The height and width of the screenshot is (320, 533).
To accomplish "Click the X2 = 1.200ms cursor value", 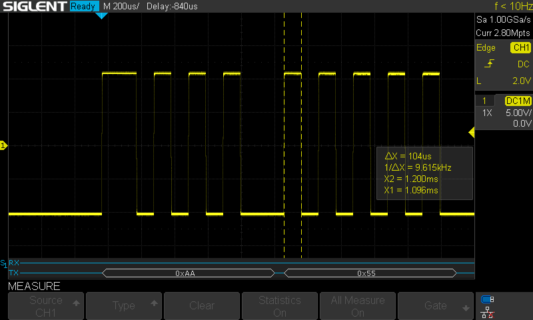I will 411,179.
